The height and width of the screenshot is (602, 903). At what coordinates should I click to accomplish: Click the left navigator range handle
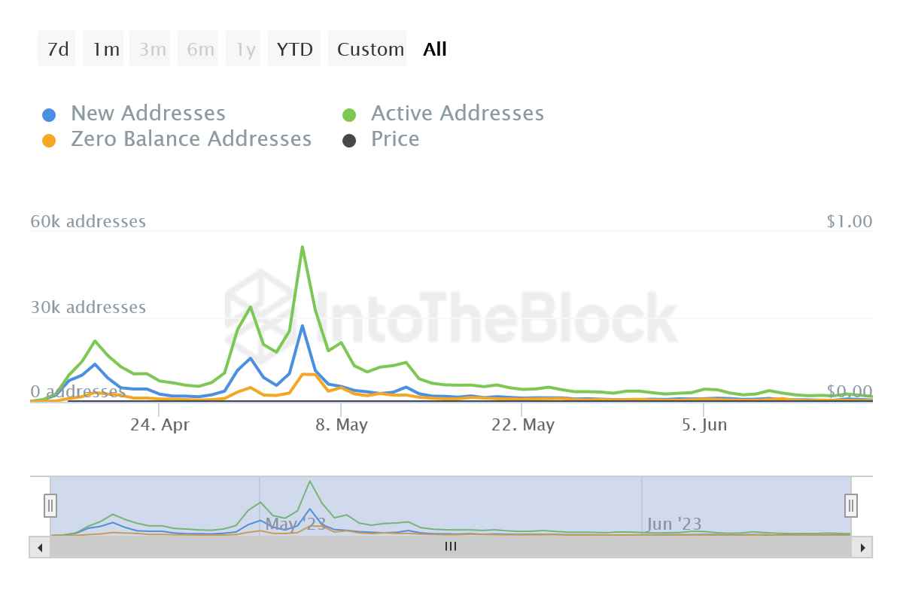[x=50, y=505]
